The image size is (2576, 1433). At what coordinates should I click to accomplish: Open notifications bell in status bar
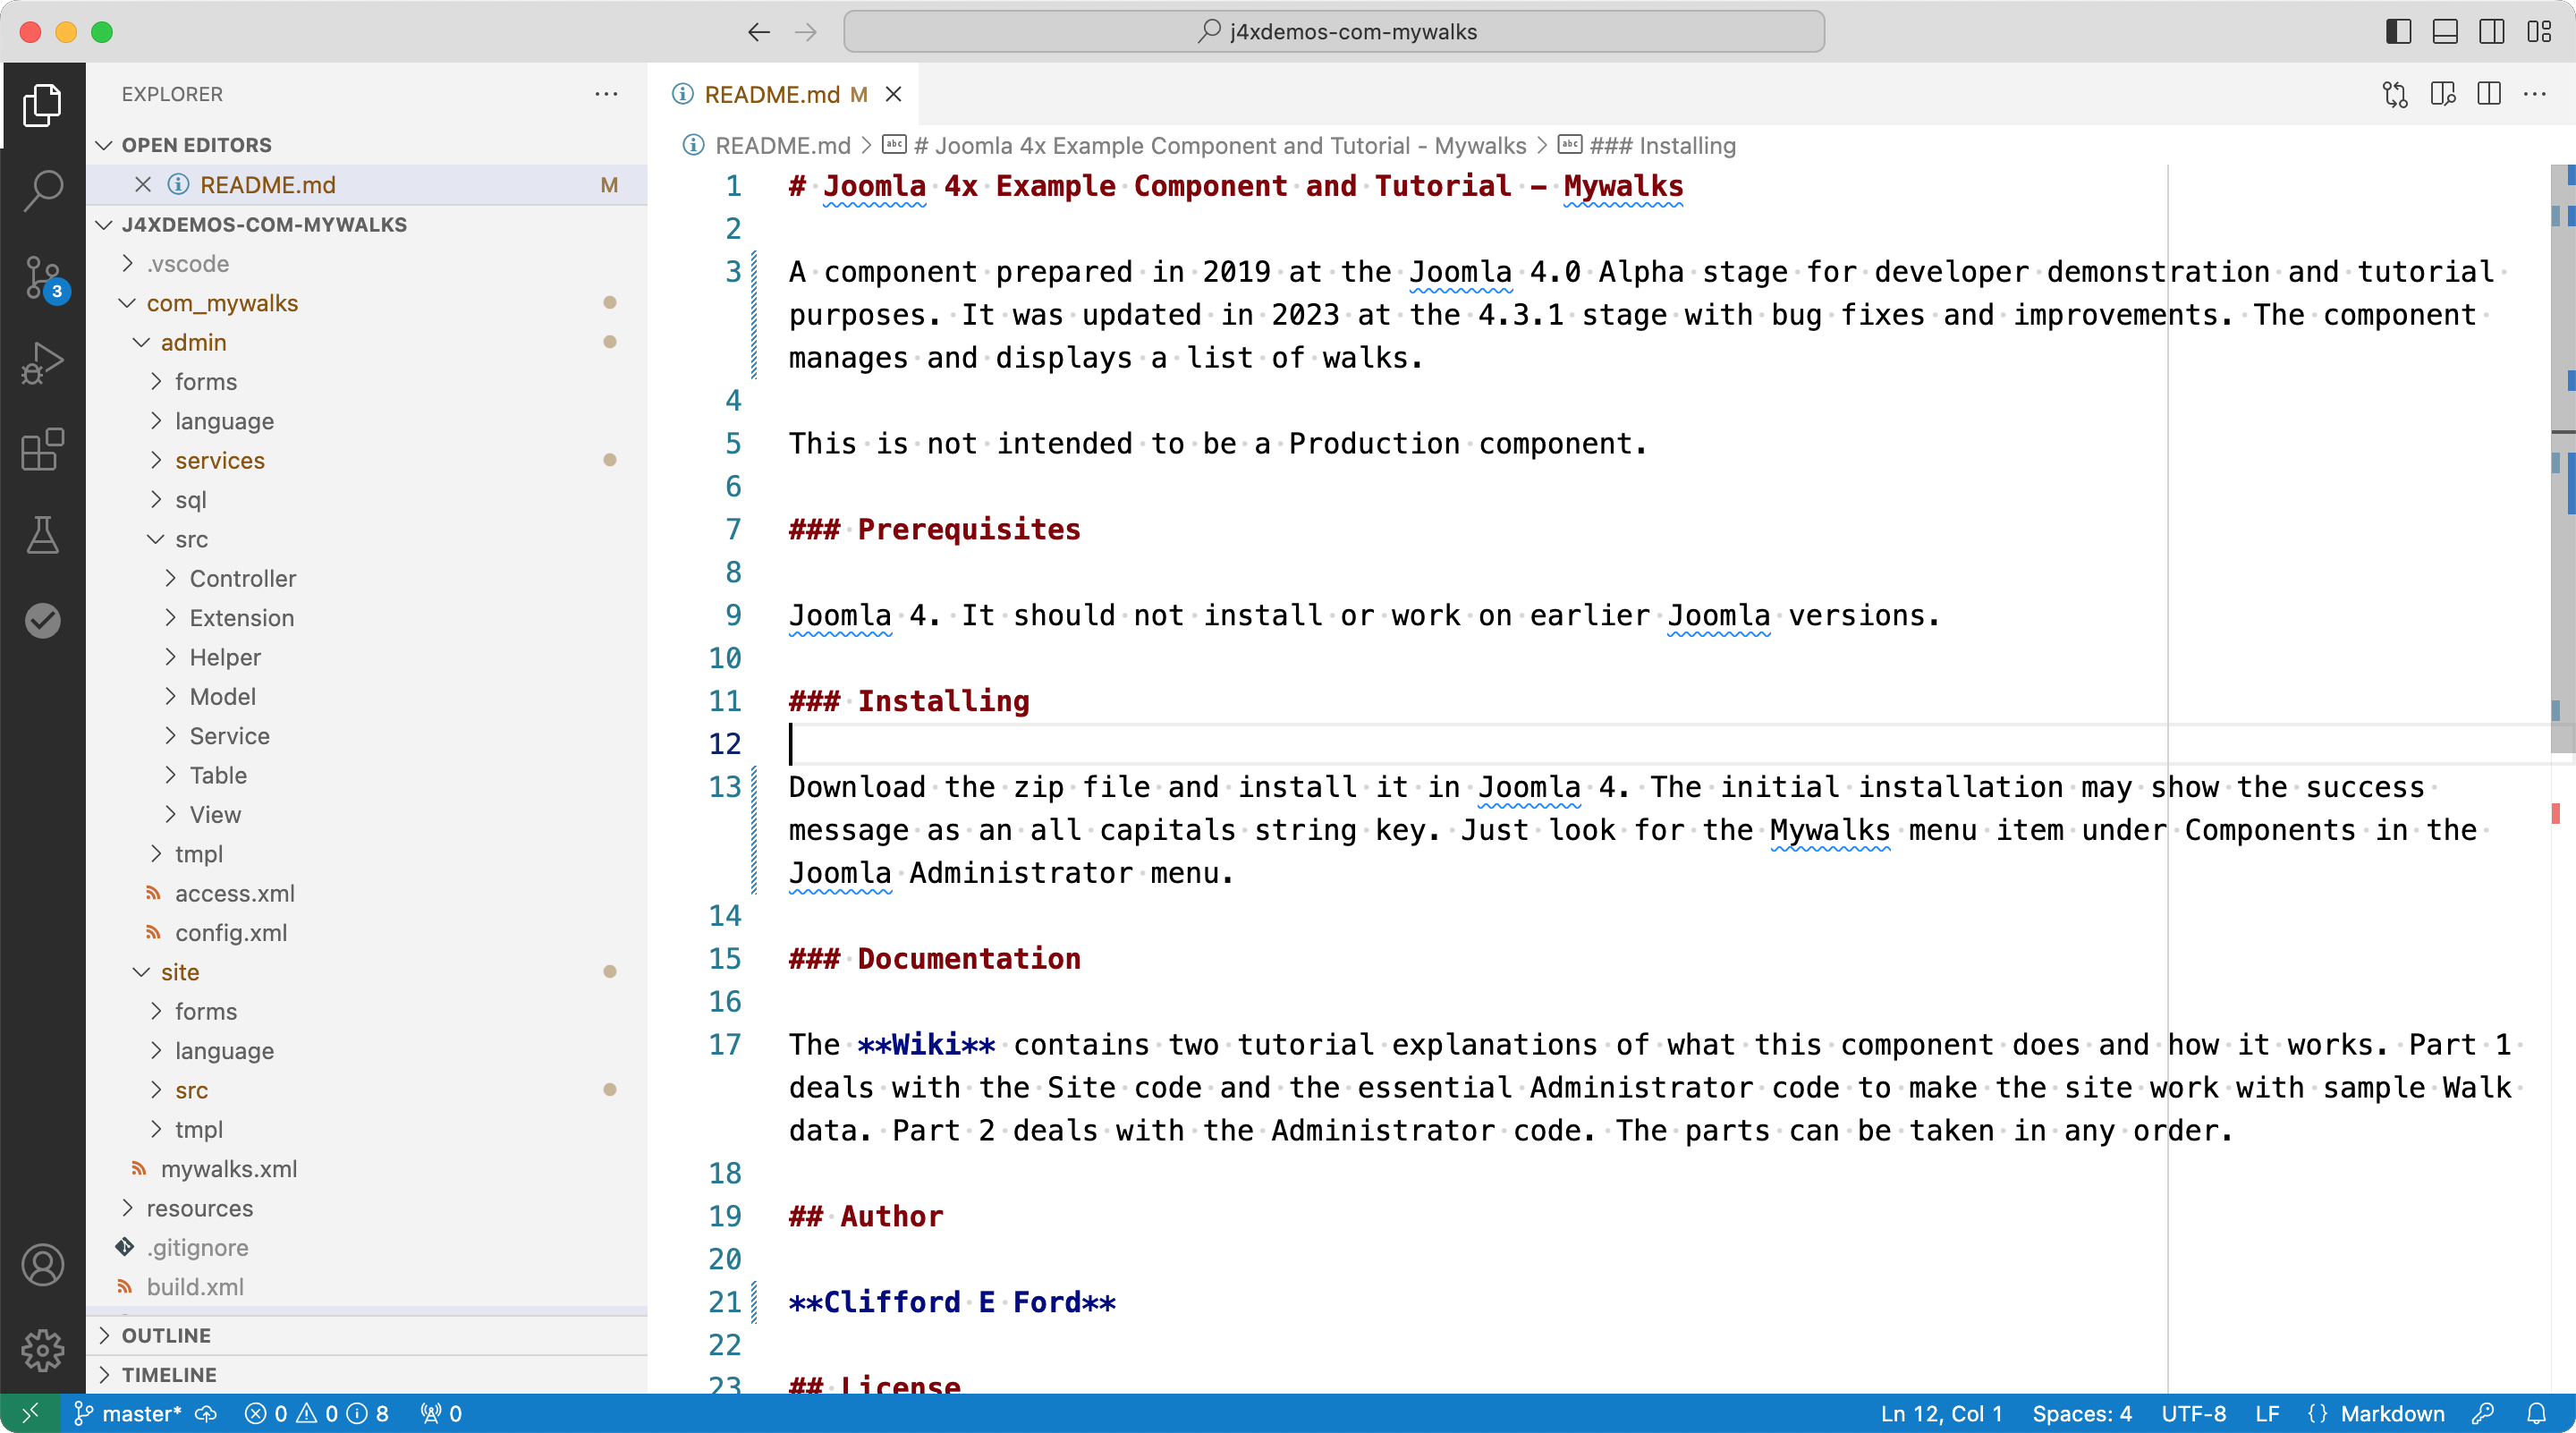[2537, 1413]
